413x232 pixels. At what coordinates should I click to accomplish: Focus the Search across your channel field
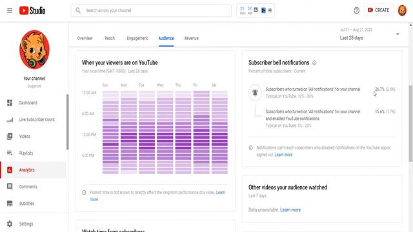tap(151, 10)
